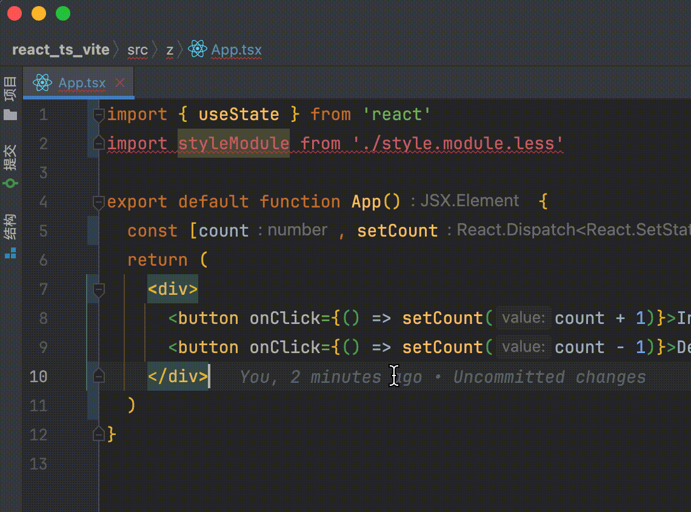Select the App.tsx editor tab
Screen dimensions: 691x512
coord(82,83)
